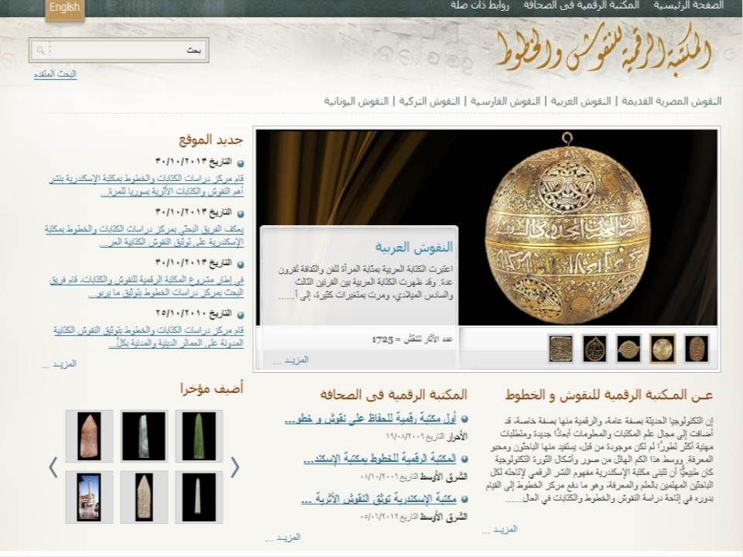The height and width of the screenshot is (557, 743).
Task: Switch site language to English
Action: click(x=64, y=9)
